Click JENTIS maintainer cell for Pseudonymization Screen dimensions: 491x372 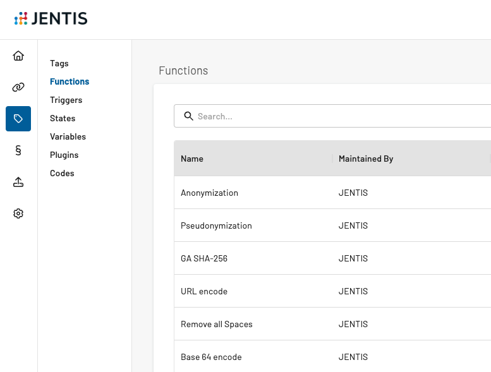(353, 225)
